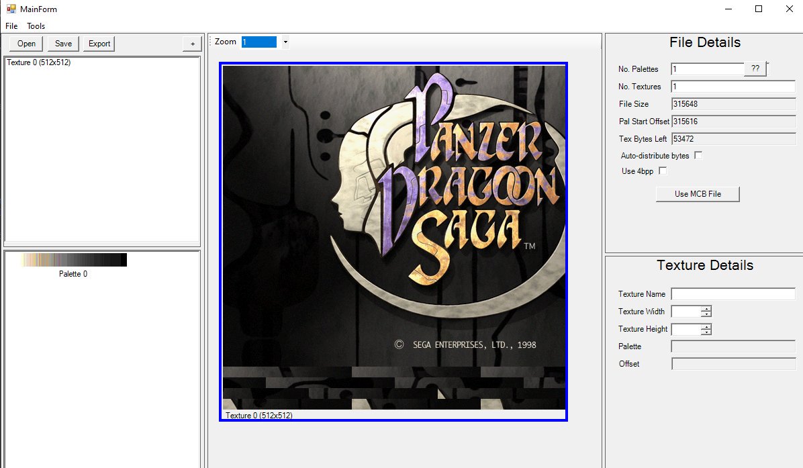The width and height of the screenshot is (803, 468).
Task: Select the Palette 0 color strip
Action: point(73,260)
